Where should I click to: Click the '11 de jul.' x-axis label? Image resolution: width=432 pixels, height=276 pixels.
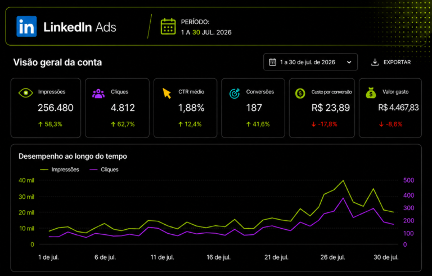(x=162, y=257)
